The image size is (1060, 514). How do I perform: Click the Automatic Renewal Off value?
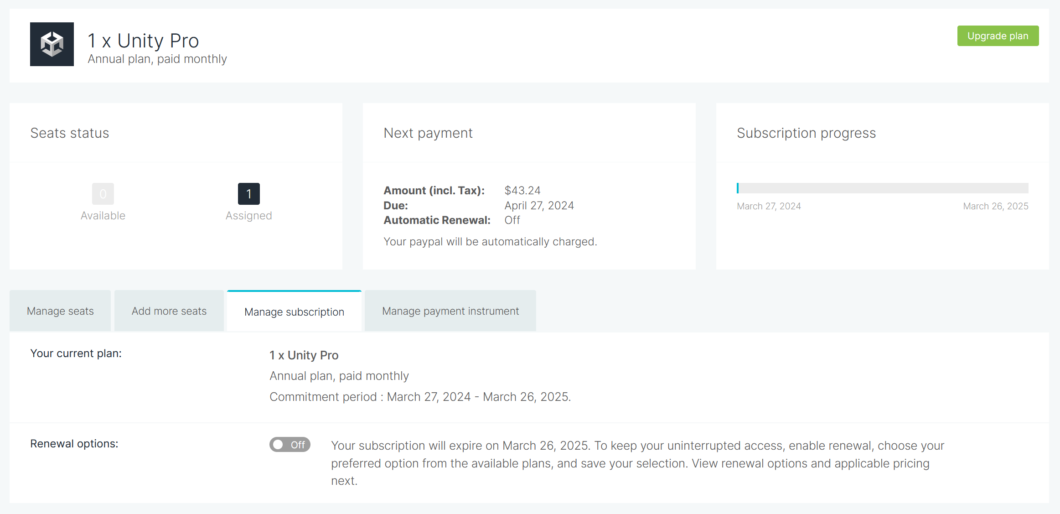pos(512,220)
